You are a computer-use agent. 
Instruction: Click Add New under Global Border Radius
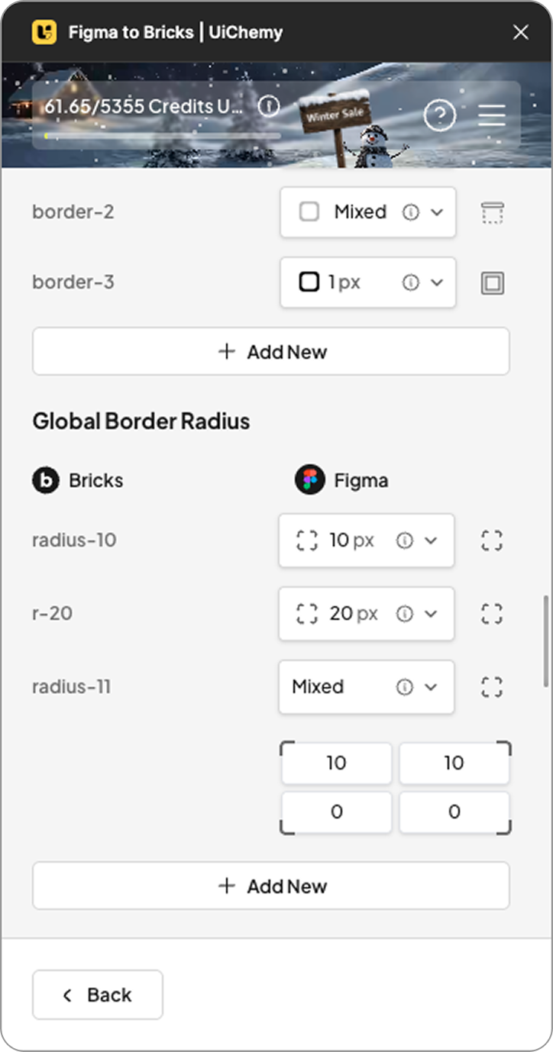(271, 886)
